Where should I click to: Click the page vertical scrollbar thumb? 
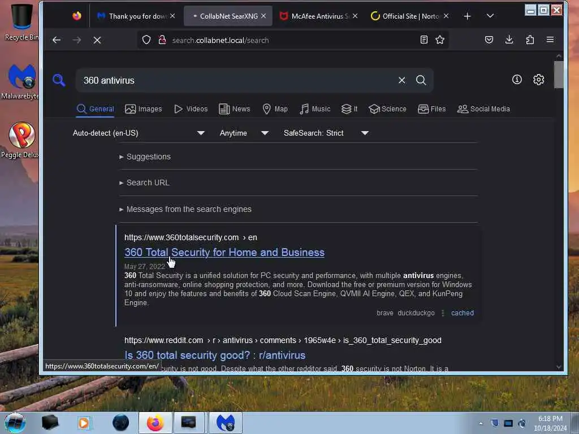point(558,75)
